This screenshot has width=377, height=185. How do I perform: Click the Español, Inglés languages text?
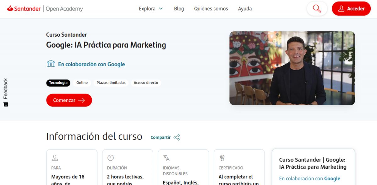181,182
